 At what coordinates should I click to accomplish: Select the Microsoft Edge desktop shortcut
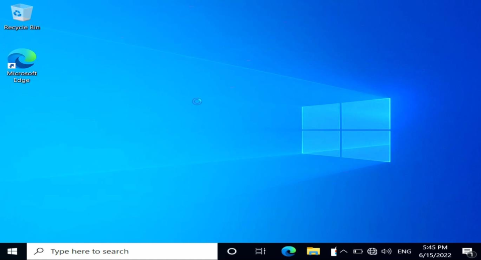point(22,66)
